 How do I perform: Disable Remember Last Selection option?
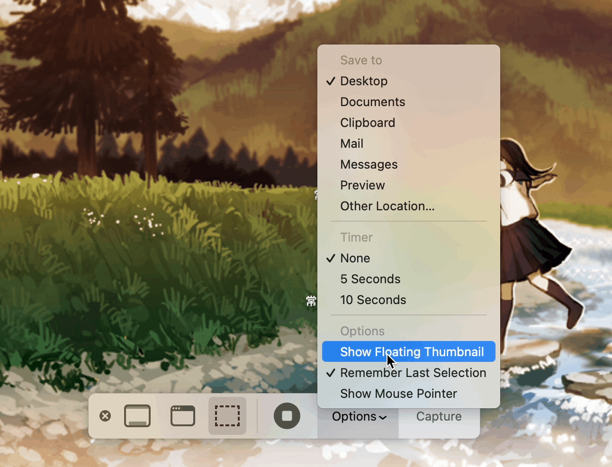pyautogui.click(x=409, y=373)
